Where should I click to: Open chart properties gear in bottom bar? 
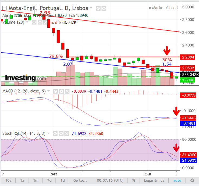coord(192,180)
